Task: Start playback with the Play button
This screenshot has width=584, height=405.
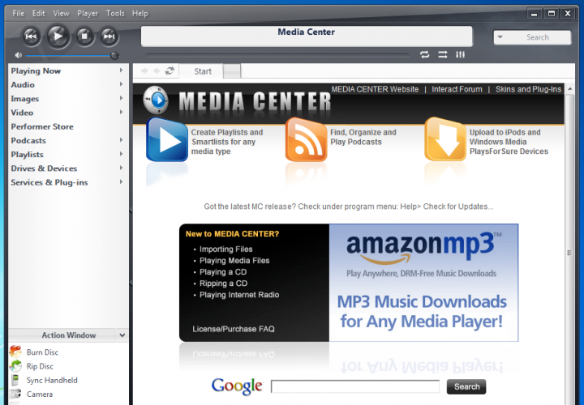Action: pos(58,36)
